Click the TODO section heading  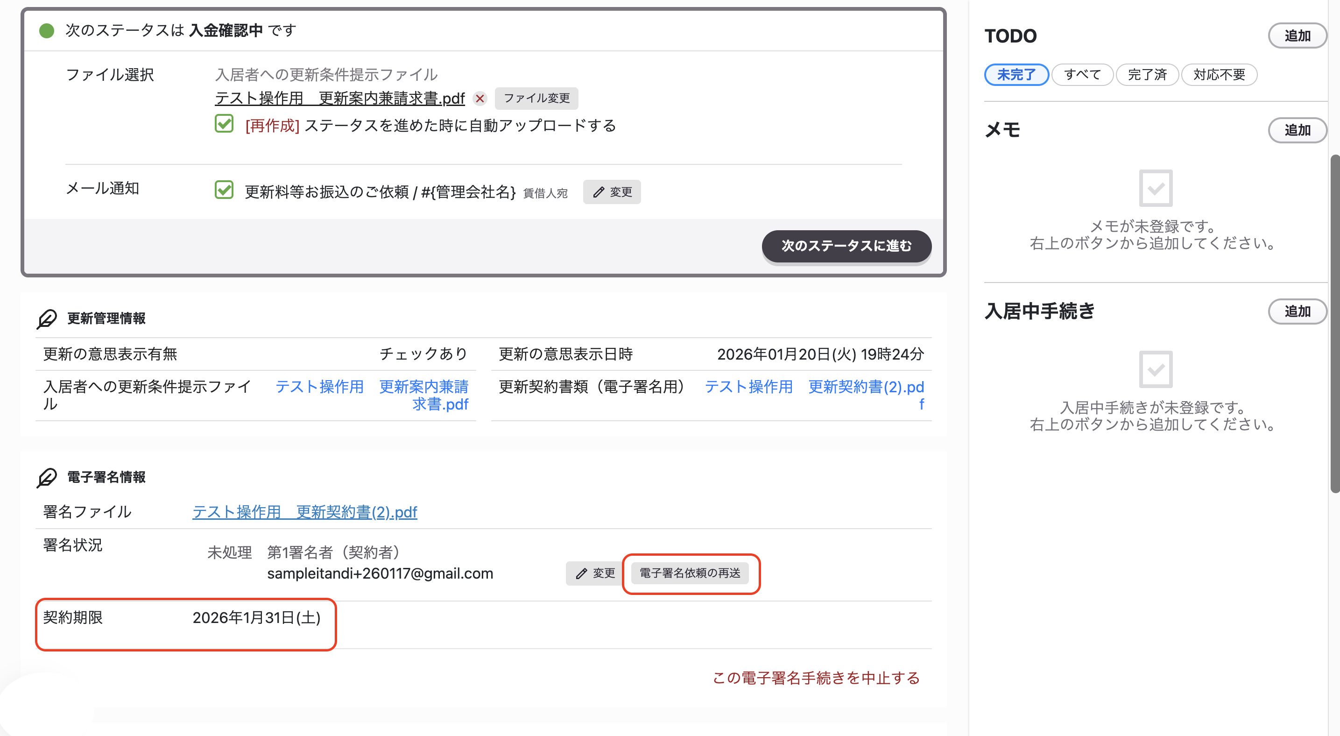click(x=1010, y=36)
